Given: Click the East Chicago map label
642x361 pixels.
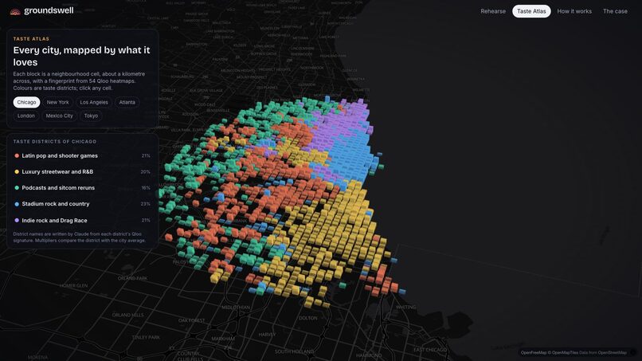Looking at the screenshot, I should 430,350.
